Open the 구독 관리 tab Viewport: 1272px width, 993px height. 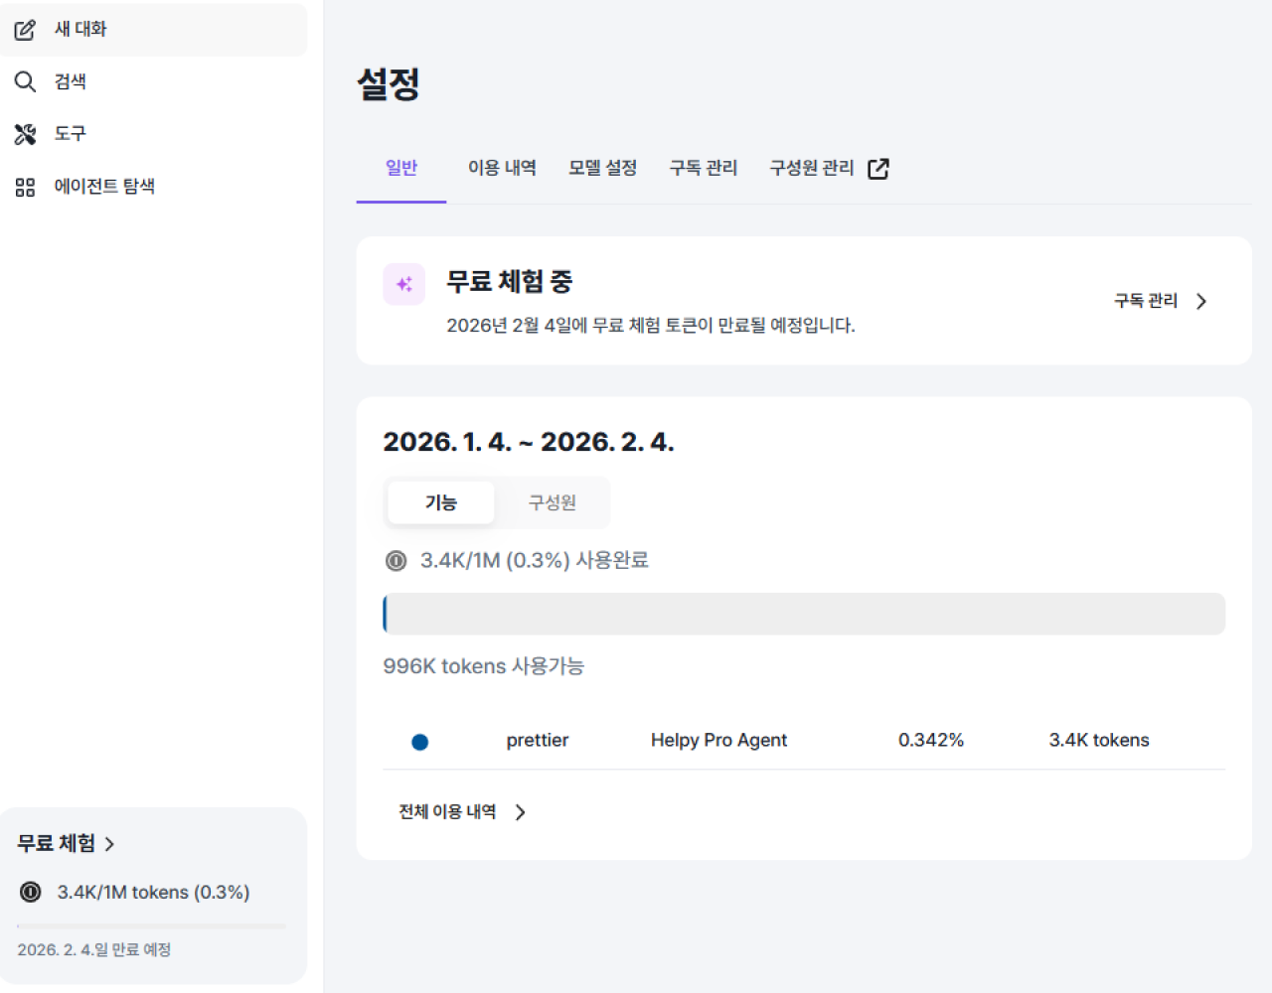click(704, 168)
